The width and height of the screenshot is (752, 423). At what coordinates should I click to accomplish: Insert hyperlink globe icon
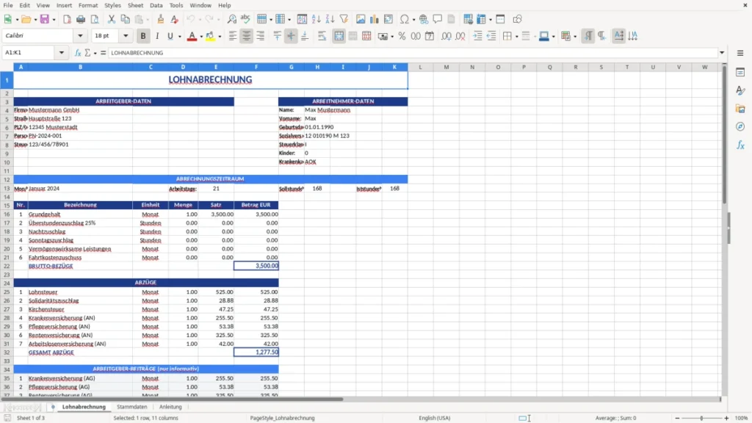pyautogui.click(x=424, y=19)
